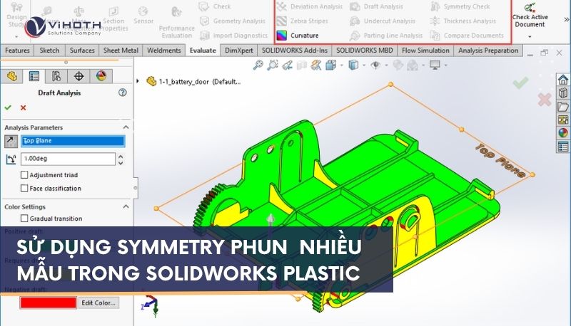Accept Draft Analysis with green checkmark
The image size is (571, 326).
(8, 107)
